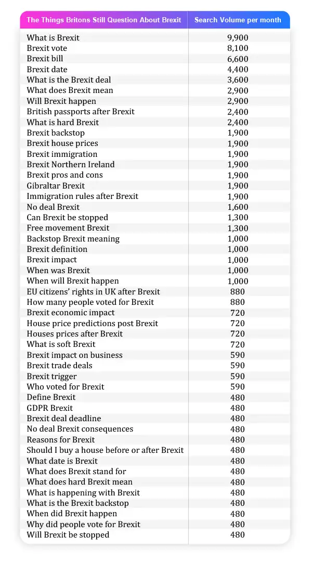The image size is (312, 564).
Task: Click the 'No deal Brexit' entry
Action: pyautogui.click(x=54, y=207)
